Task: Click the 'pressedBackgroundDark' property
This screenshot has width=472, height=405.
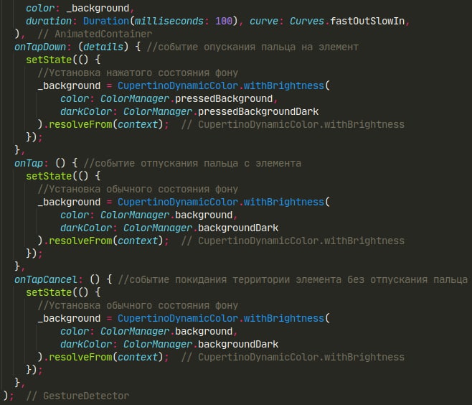Action: tap(258, 111)
